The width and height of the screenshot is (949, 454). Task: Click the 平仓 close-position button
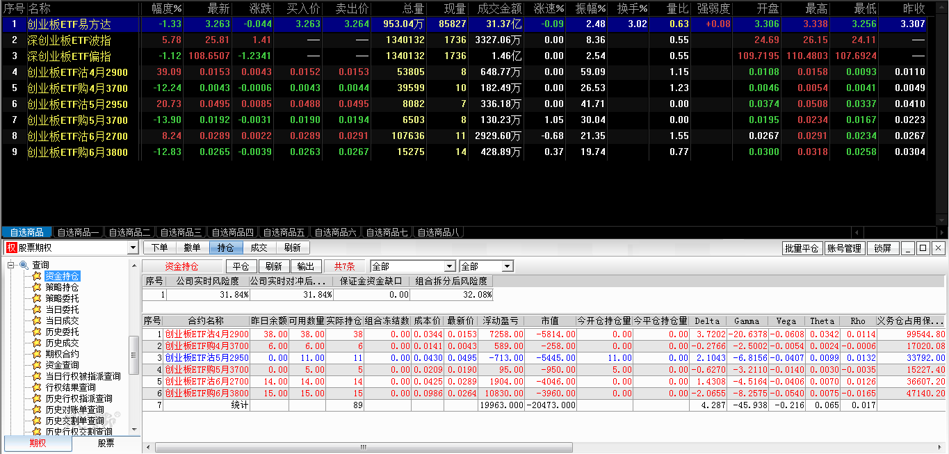pyautogui.click(x=241, y=266)
